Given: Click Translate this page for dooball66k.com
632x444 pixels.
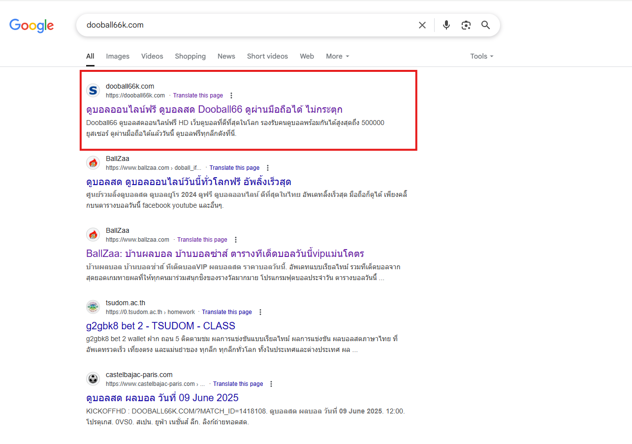Looking at the screenshot, I should click(x=198, y=95).
